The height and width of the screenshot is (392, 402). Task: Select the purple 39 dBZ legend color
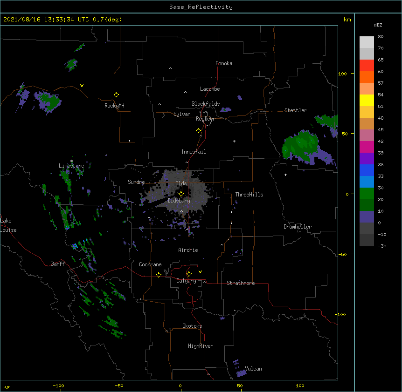point(367,158)
